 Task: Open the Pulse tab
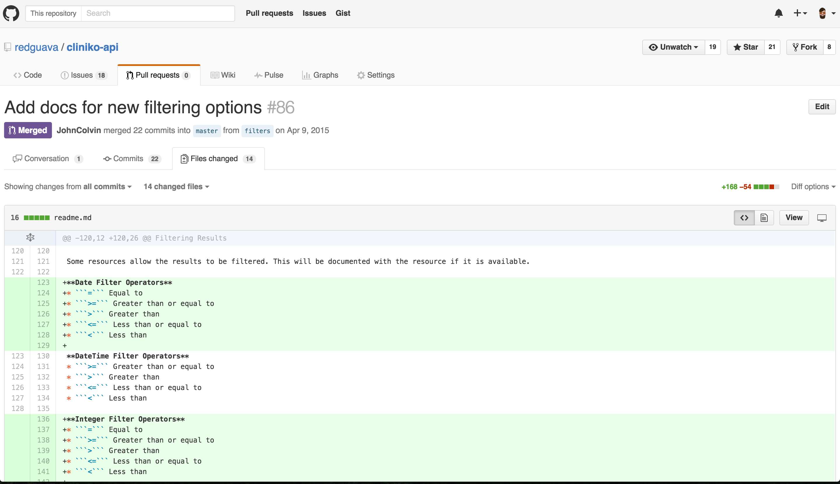tap(268, 75)
